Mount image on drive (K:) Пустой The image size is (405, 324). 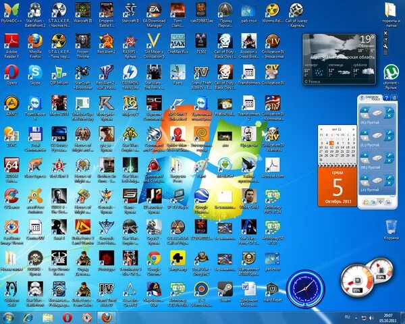point(364,110)
